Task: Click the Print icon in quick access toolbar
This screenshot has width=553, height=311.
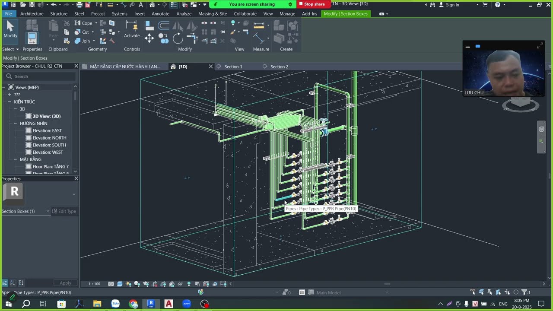Action: pyautogui.click(x=79, y=4)
